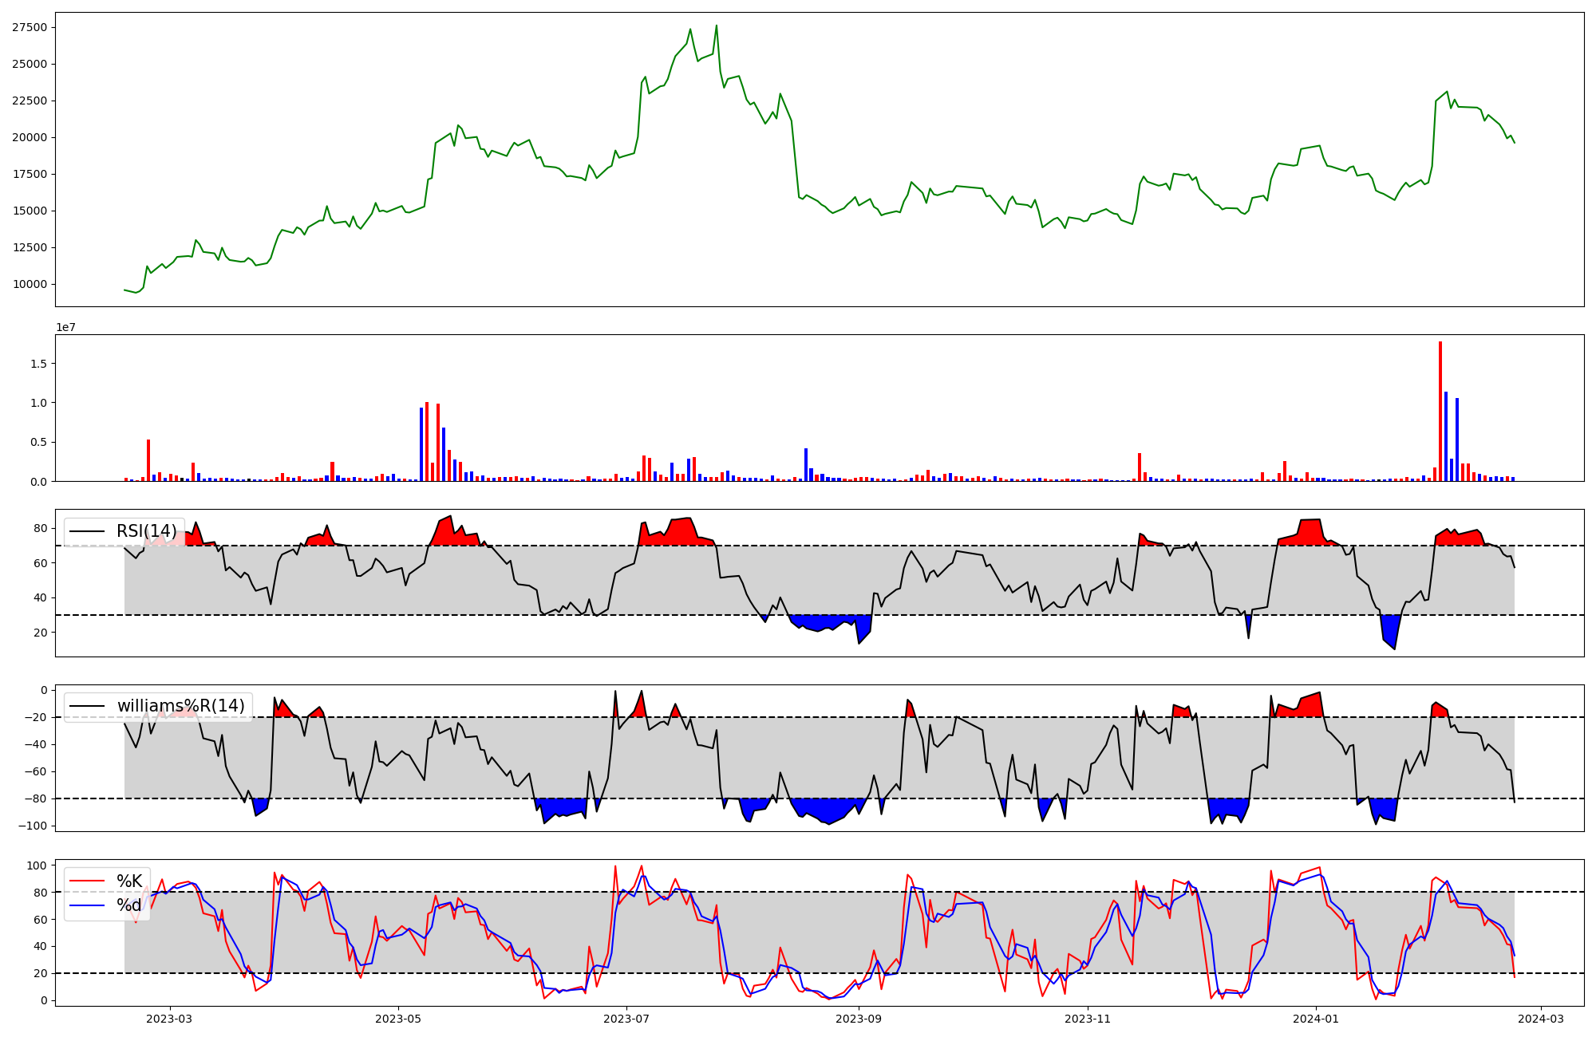Click the highest peak of green price line
The image size is (1596, 1037).
tap(716, 26)
